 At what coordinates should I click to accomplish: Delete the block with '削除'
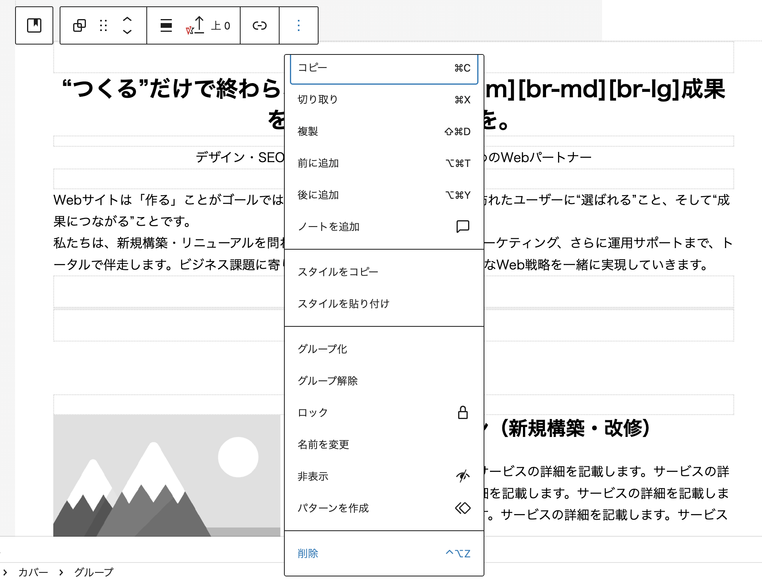384,553
